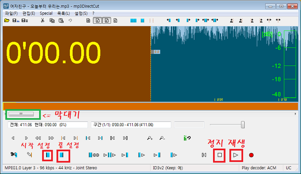
Task: Click the volume slider handle
Action: 243,125
